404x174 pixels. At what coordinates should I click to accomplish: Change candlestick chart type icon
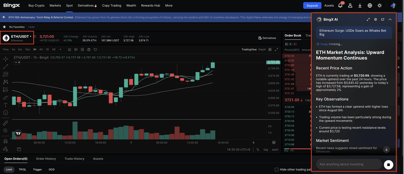(x=76, y=49)
